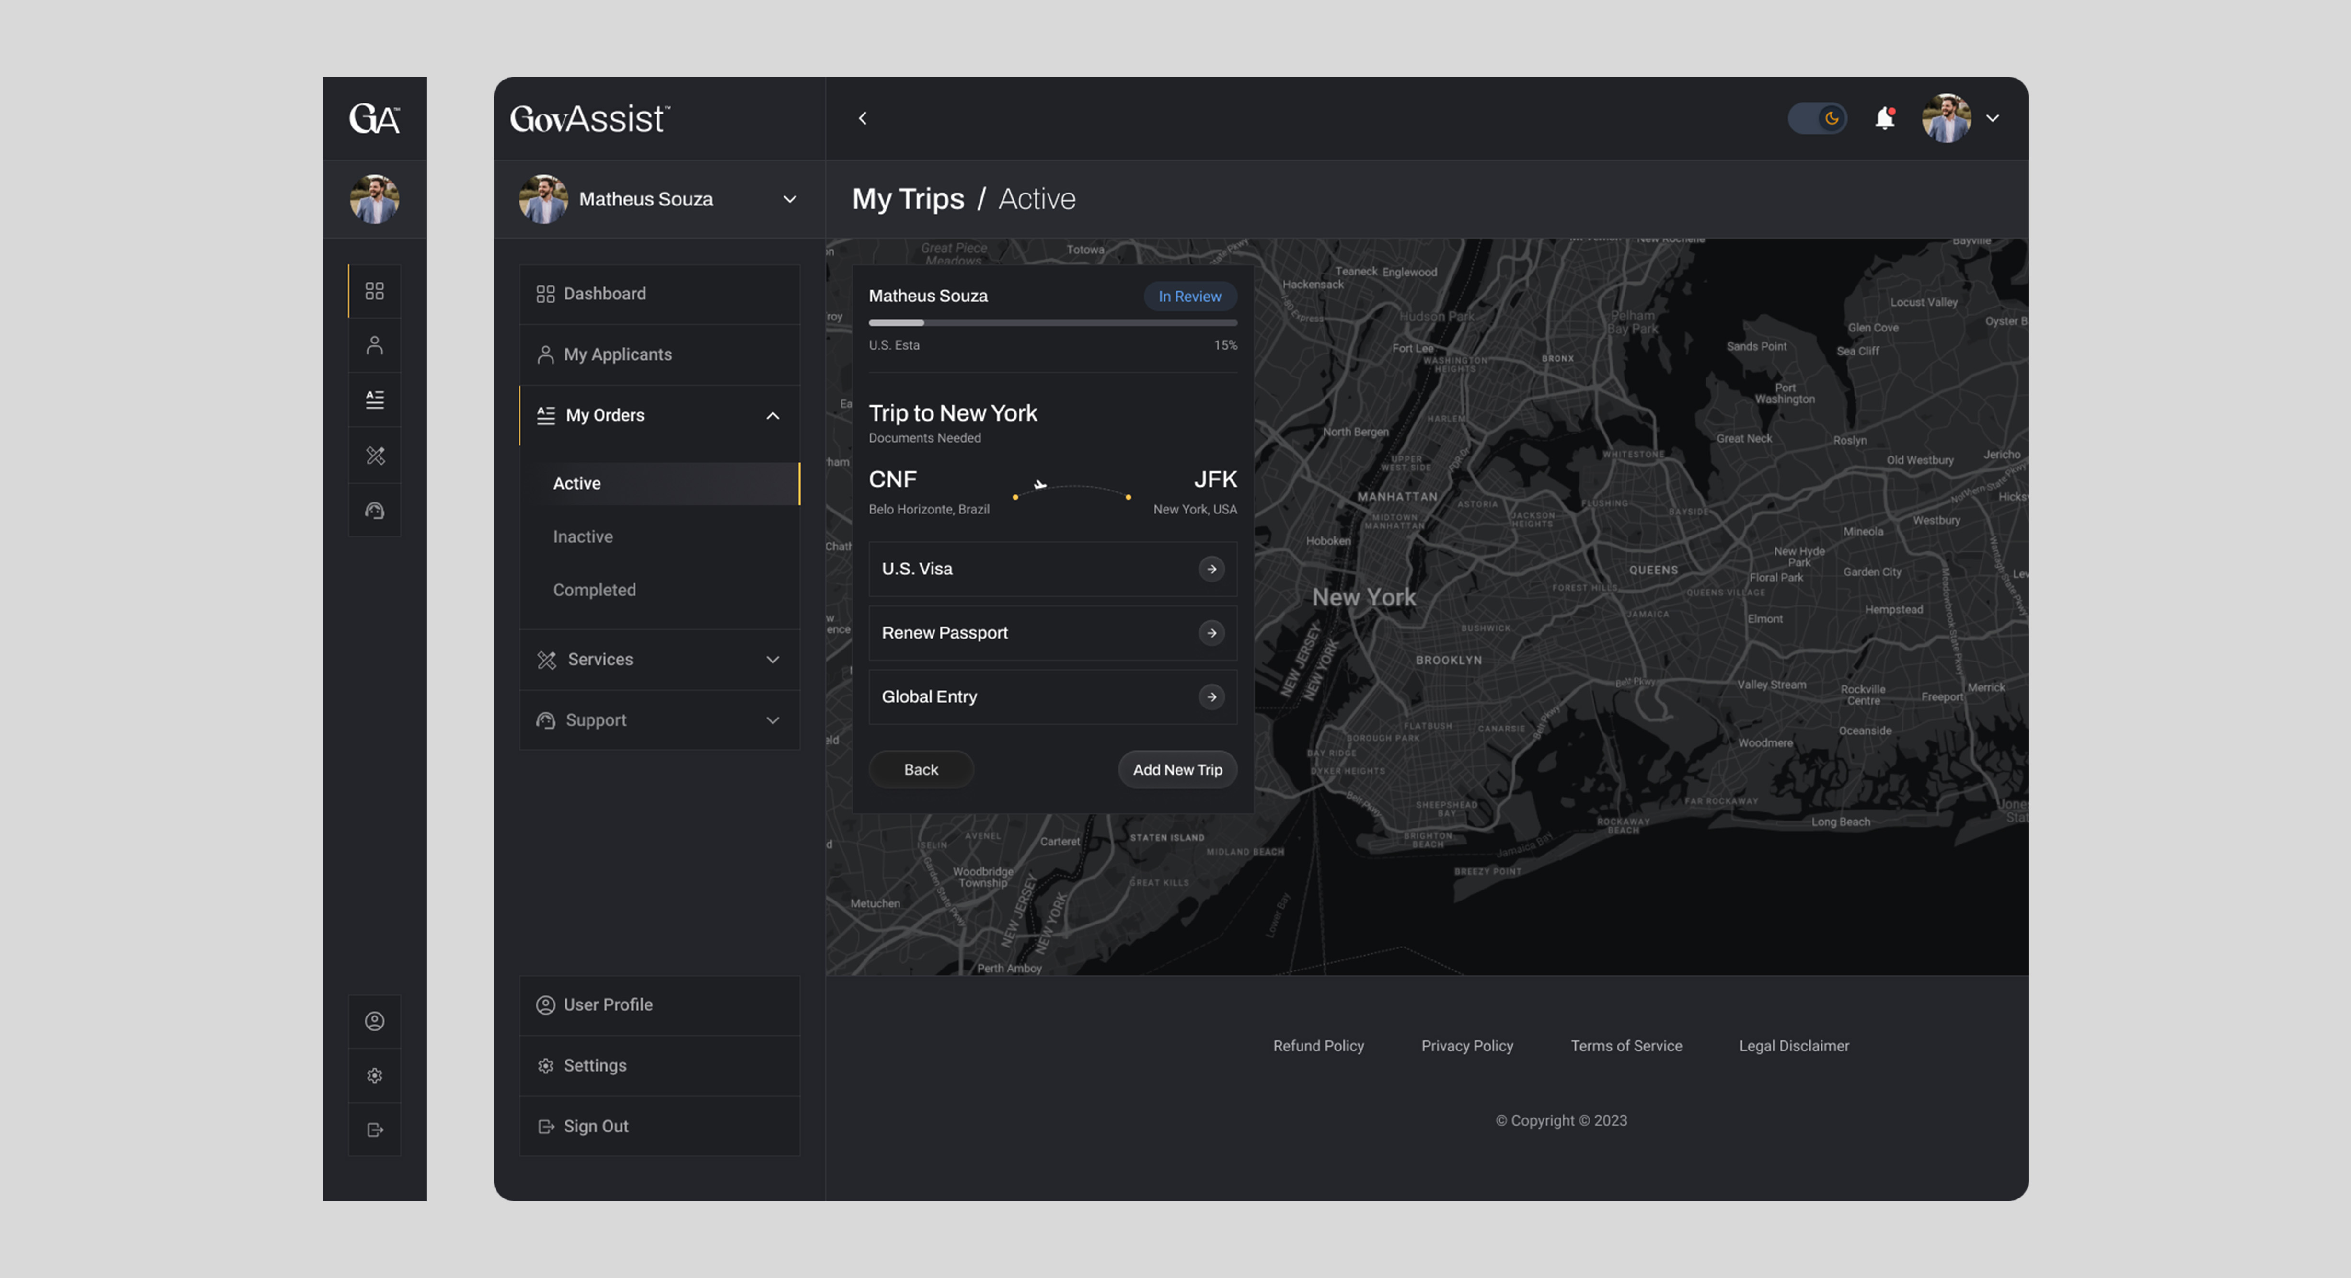Open the Settings gear icon in collapsed sidebar

(374, 1075)
